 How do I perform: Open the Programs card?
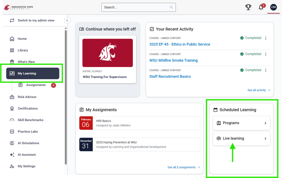tap(241, 123)
